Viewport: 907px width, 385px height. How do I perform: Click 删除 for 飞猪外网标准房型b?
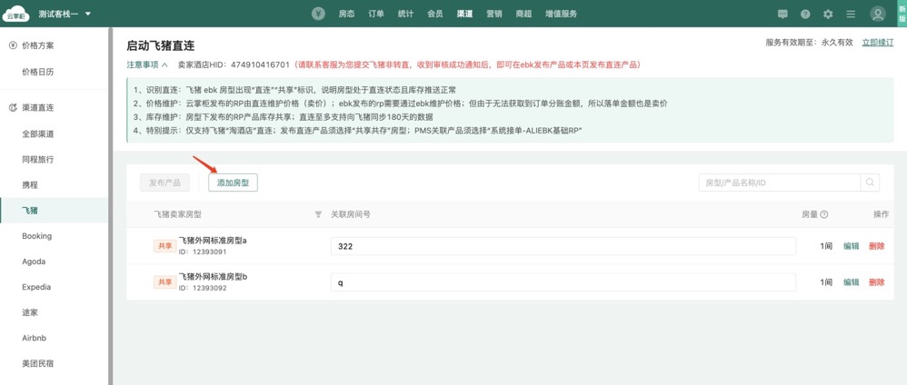click(x=876, y=282)
